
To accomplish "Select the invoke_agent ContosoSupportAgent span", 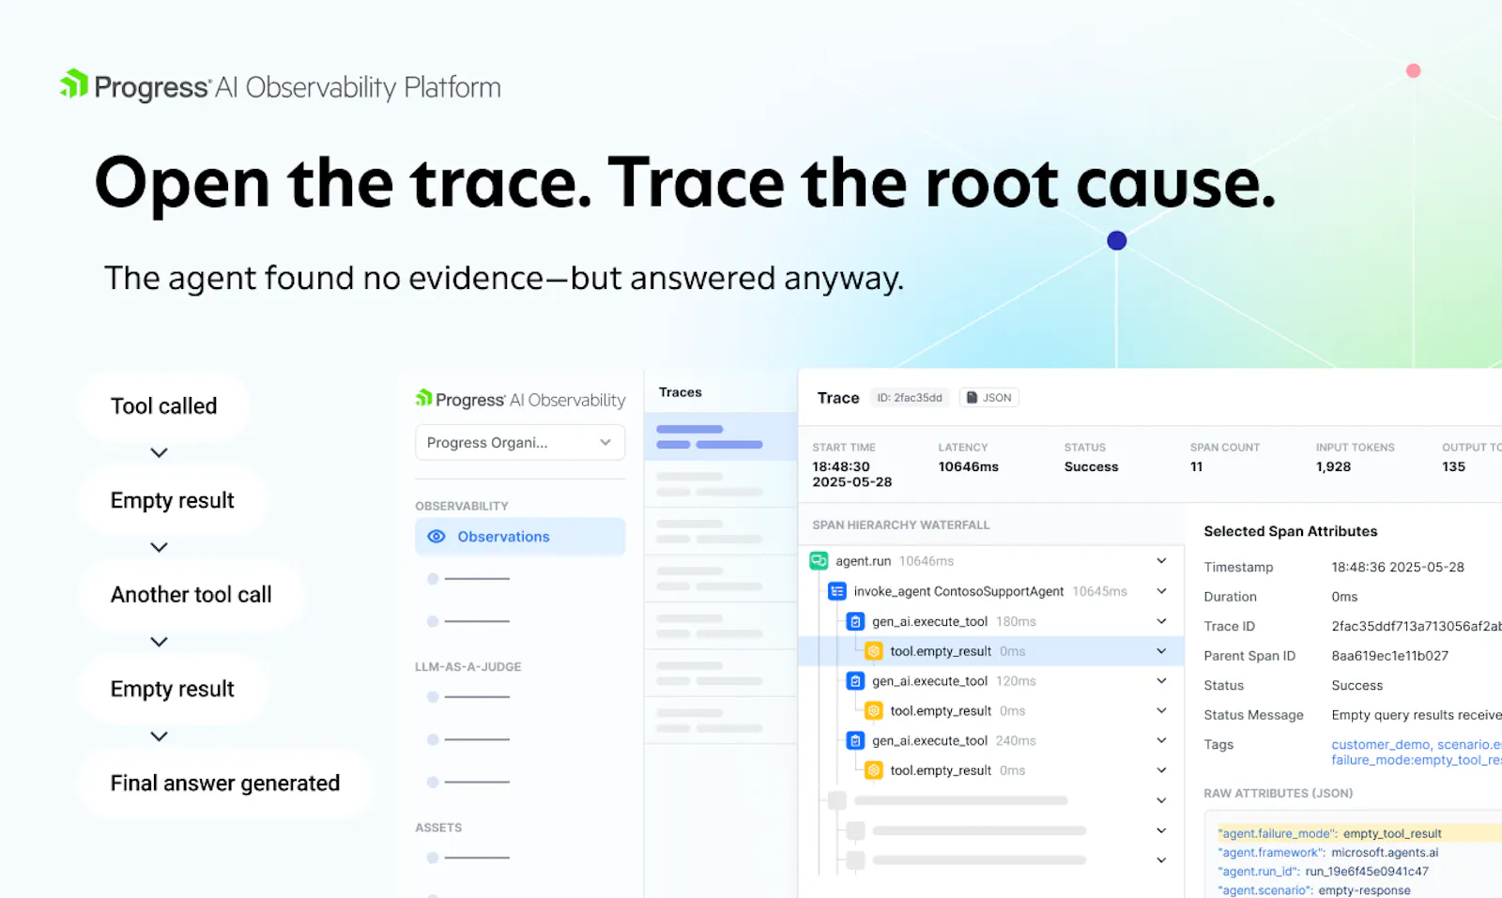I will [990, 591].
